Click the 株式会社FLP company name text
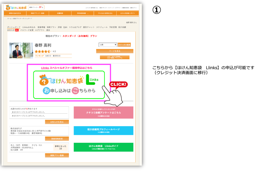Viewport: 266px width, 171px height. click(16, 128)
